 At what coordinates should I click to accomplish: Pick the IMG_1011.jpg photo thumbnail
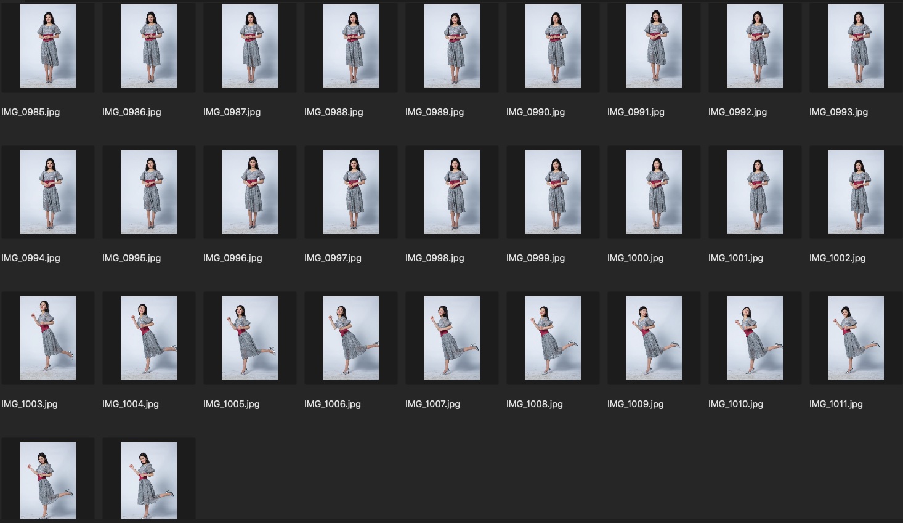856,338
